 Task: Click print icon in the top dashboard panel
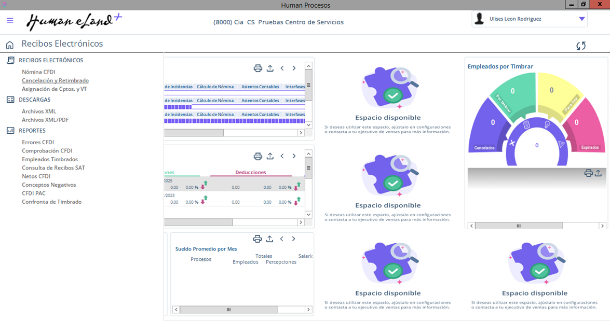[257, 68]
